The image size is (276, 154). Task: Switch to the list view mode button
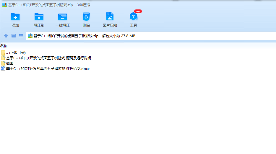21,36
